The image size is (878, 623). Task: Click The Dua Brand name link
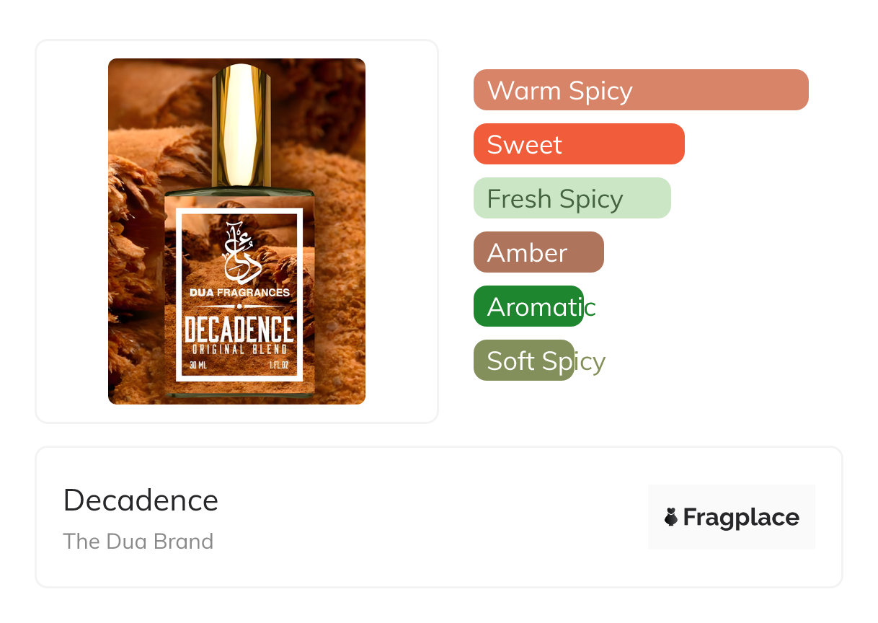[x=138, y=541]
